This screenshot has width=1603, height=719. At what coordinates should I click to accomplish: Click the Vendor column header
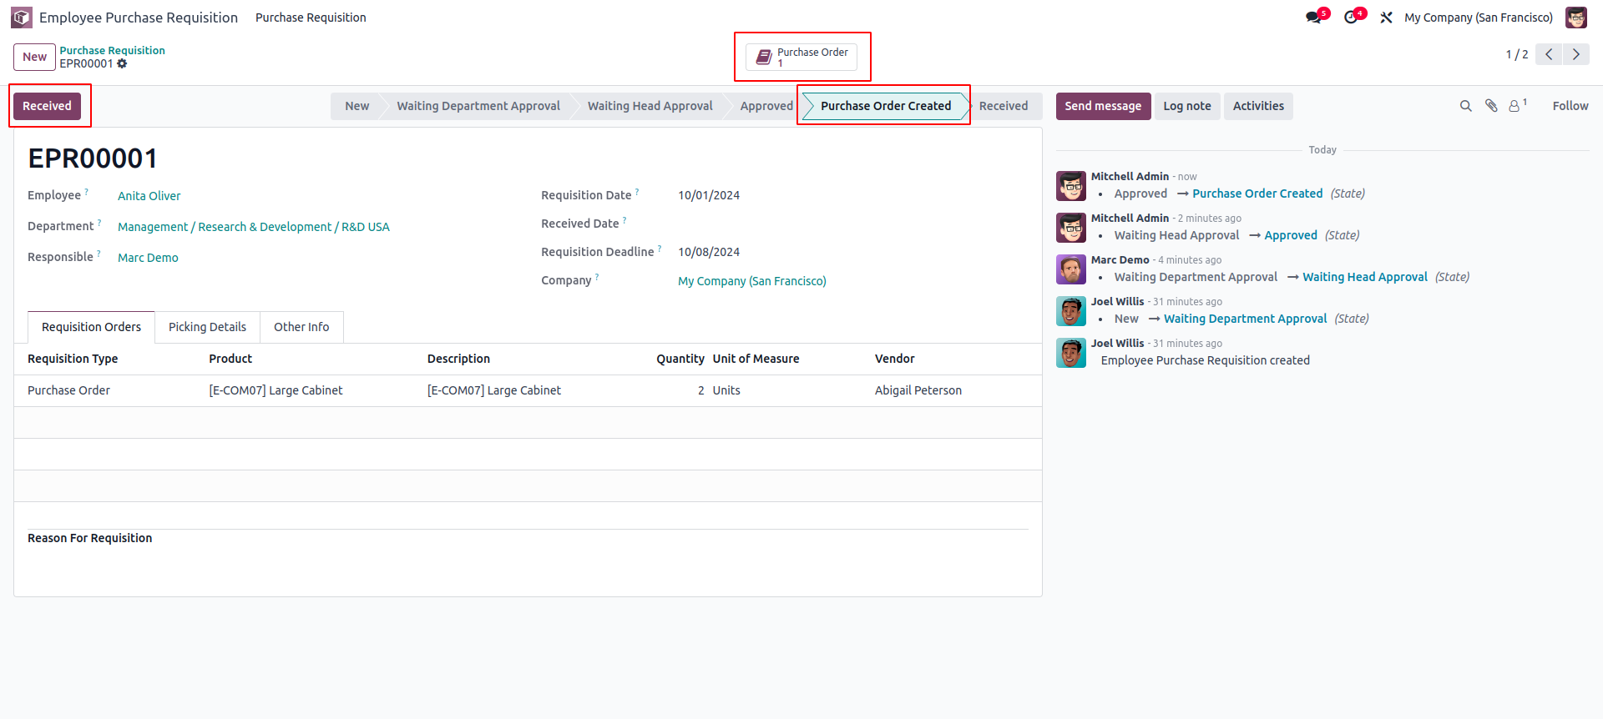pos(894,359)
